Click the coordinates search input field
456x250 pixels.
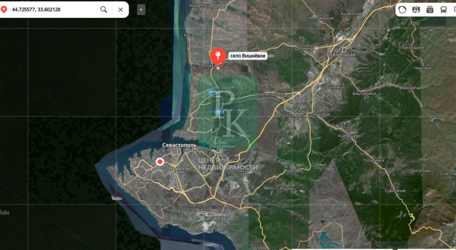click(53, 9)
